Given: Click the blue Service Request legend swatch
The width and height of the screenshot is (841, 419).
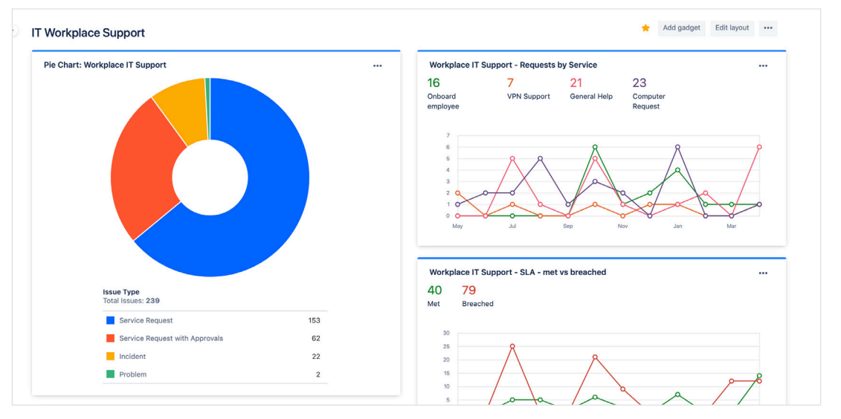Looking at the screenshot, I should 111,321.
